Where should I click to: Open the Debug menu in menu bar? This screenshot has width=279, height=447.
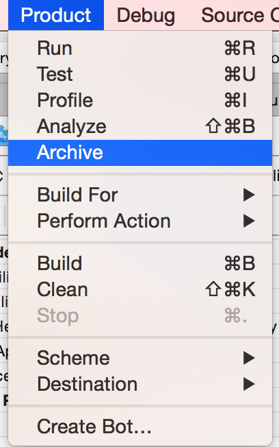(146, 15)
